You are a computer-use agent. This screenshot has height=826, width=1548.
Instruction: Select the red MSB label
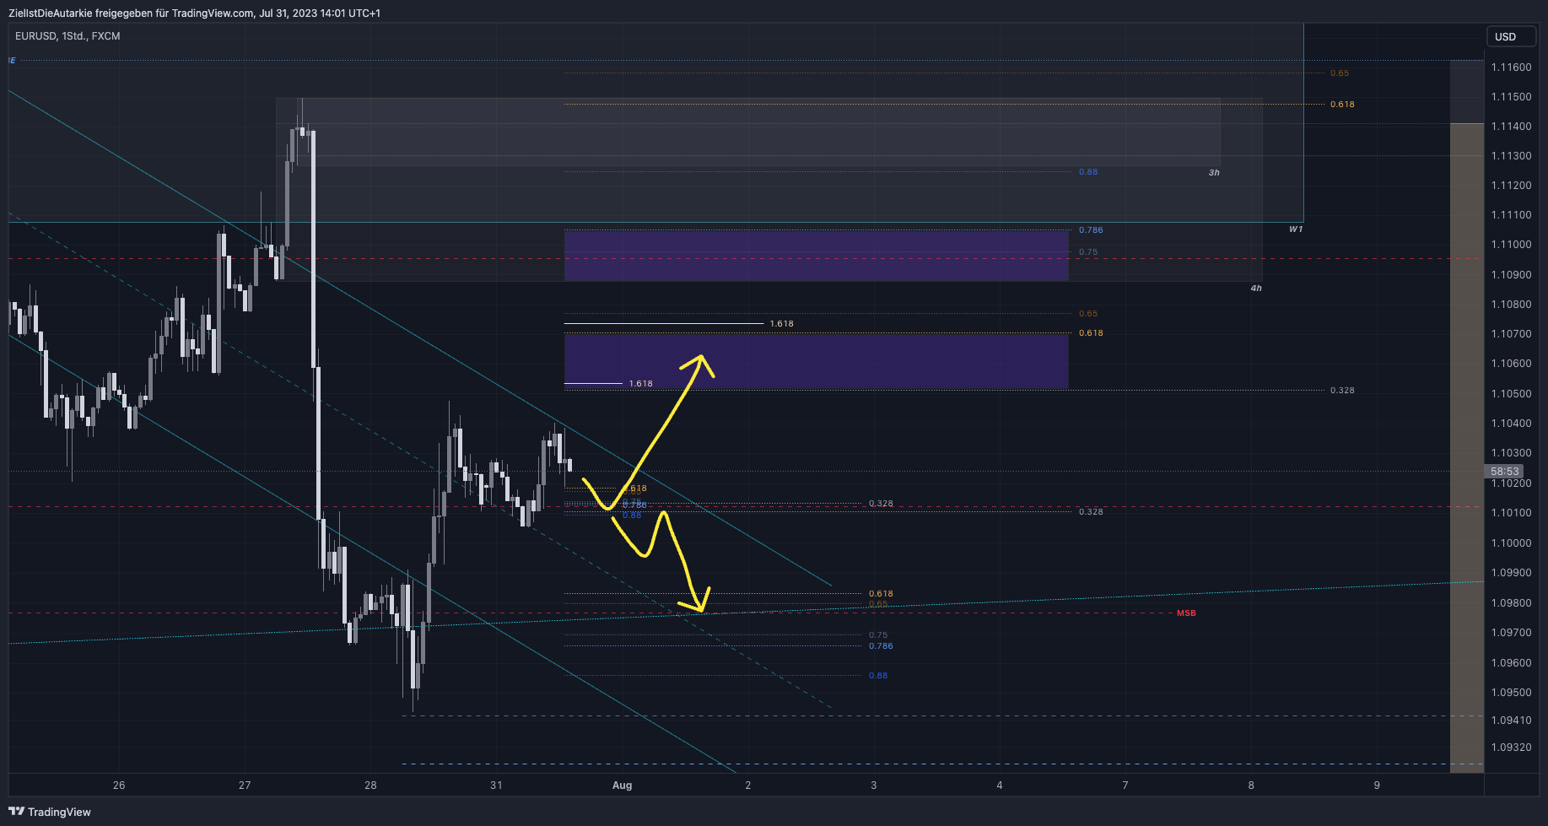click(1186, 613)
